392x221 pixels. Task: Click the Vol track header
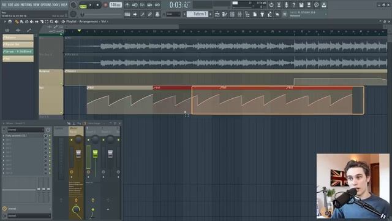tap(51, 101)
